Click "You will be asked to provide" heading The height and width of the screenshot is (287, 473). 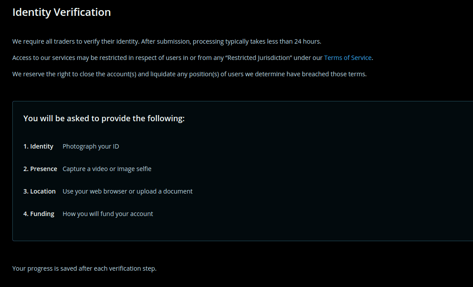coord(104,119)
